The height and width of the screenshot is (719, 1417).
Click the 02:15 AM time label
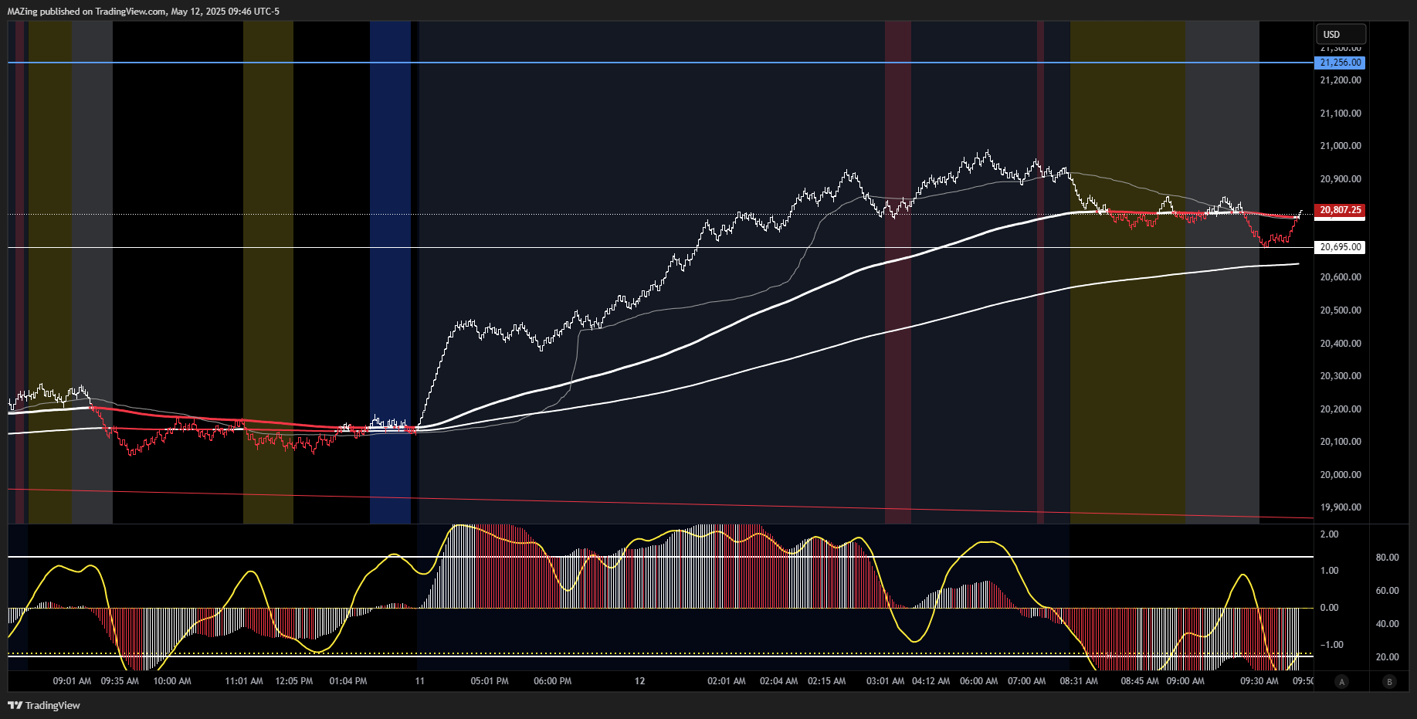pyautogui.click(x=827, y=681)
